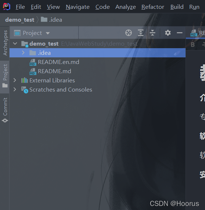Select External Libraries item
Viewport: 205px width, 210px height.
click(52, 80)
